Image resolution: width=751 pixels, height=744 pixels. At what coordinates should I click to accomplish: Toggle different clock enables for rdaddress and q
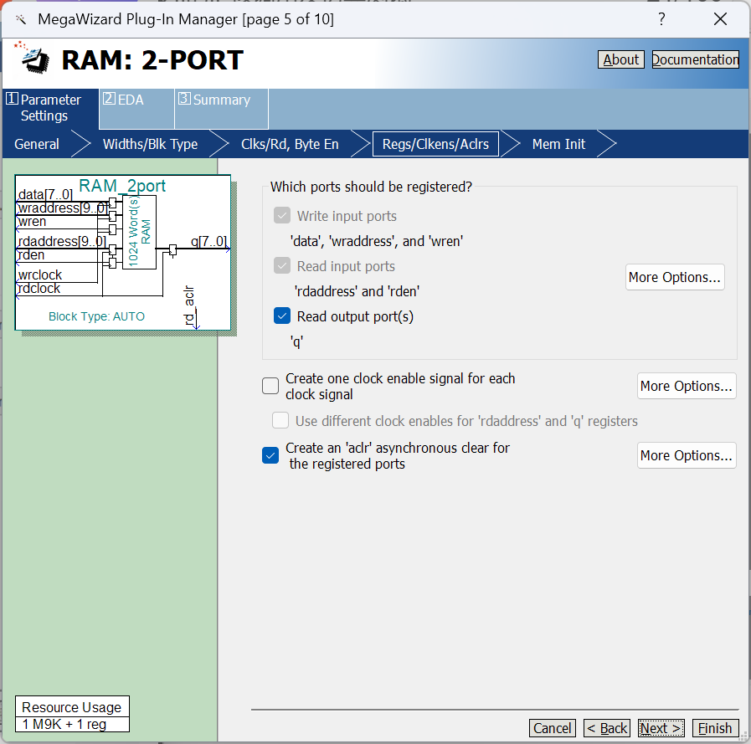pyautogui.click(x=280, y=420)
